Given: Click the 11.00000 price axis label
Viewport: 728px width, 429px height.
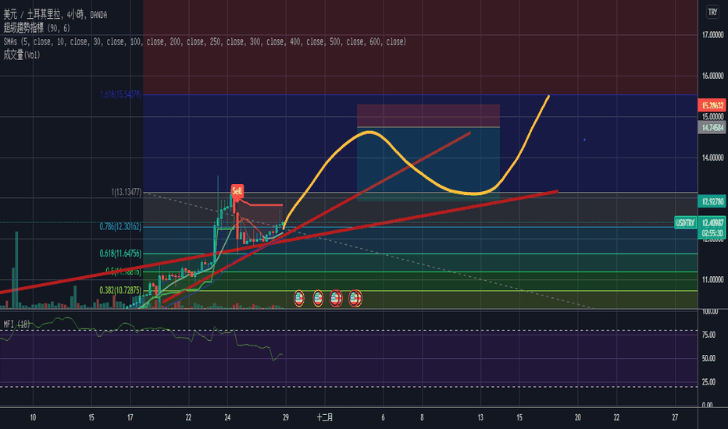Looking at the screenshot, I should click(712, 280).
